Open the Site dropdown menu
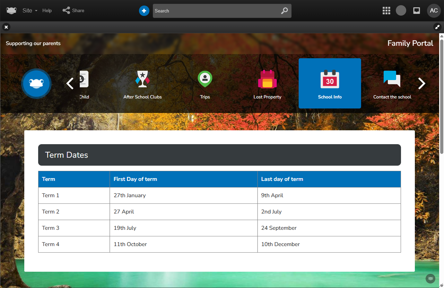The image size is (444, 288). [30, 10]
